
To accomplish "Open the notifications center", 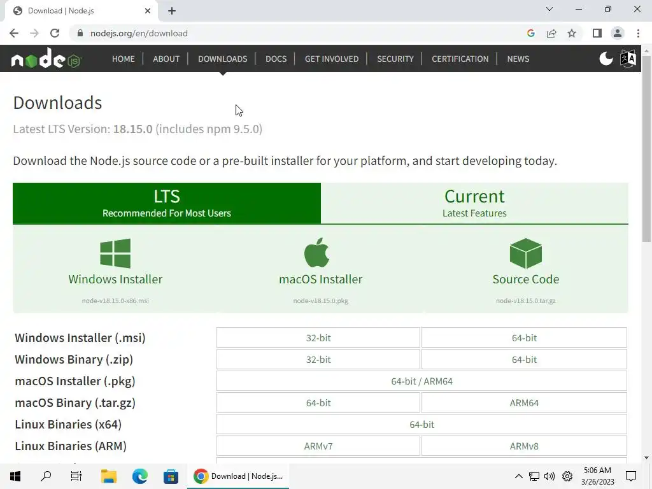I will tap(631, 476).
